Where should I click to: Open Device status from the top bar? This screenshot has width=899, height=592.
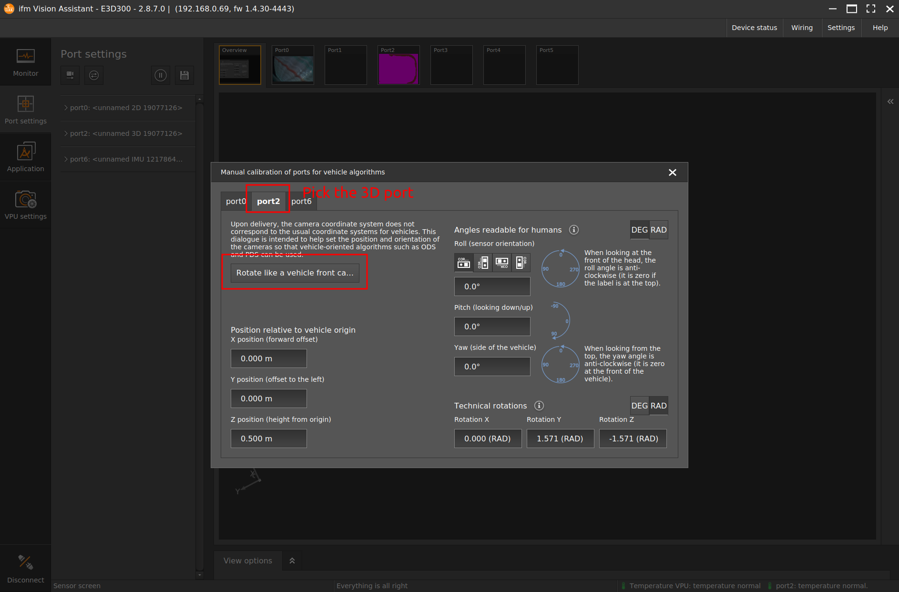point(754,27)
